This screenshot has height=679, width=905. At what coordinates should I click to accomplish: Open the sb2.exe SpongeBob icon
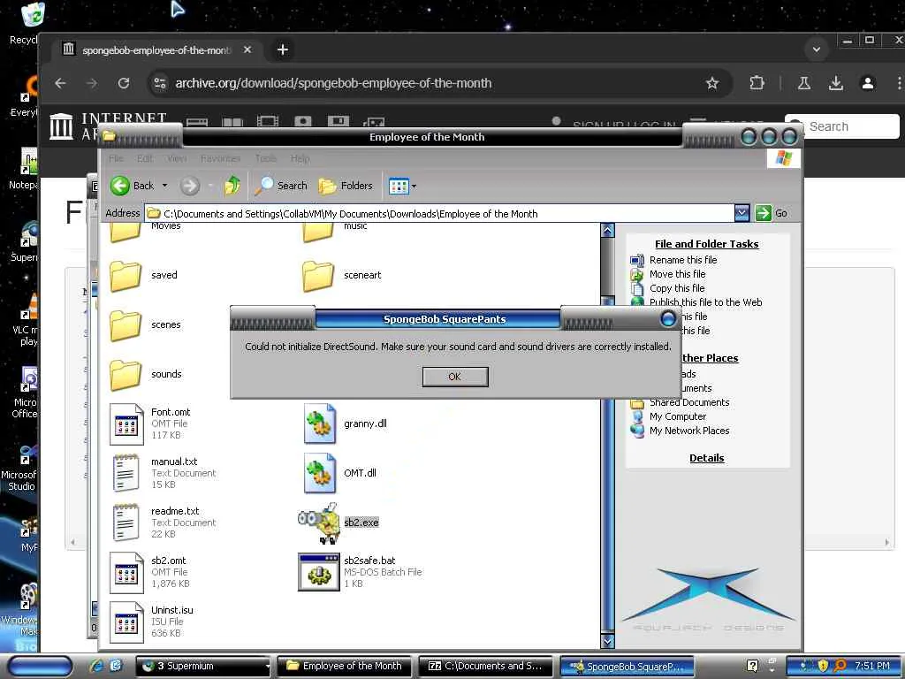coord(318,523)
